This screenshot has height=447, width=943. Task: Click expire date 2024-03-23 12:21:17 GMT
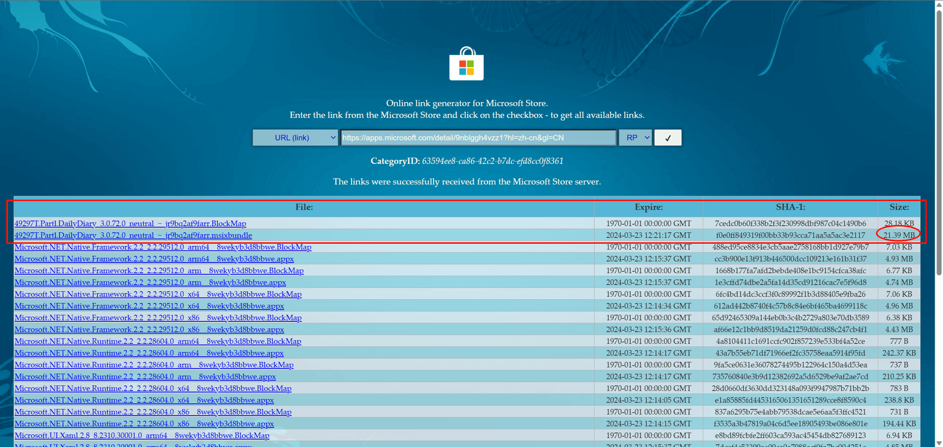[x=648, y=236]
